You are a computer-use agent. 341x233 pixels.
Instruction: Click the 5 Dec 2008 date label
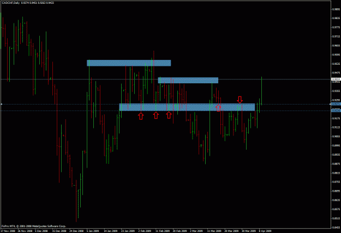pos(41,231)
